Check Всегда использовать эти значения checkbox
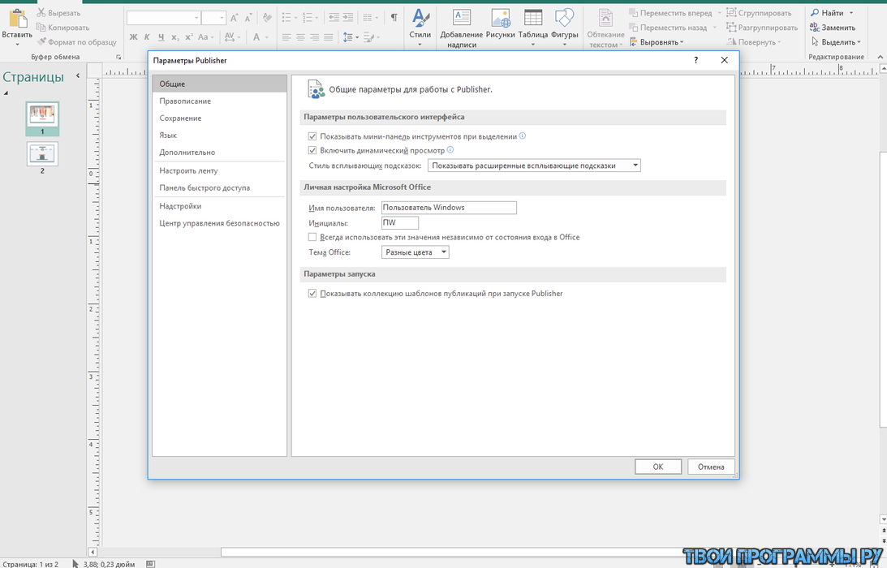 312,237
